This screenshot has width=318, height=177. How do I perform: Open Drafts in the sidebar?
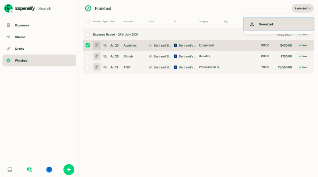(x=39, y=49)
